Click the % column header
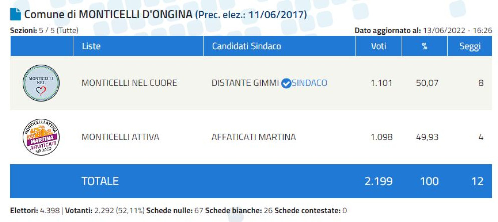The height and width of the screenshot is (222, 498). (x=425, y=46)
